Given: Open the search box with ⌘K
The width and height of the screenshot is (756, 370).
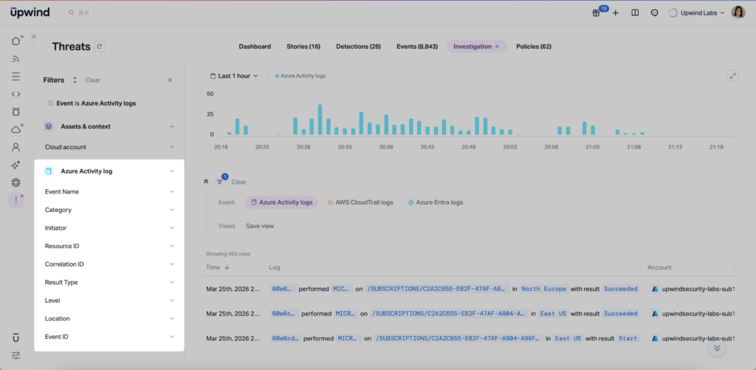Looking at the screenshot, I should pos(79,13).
